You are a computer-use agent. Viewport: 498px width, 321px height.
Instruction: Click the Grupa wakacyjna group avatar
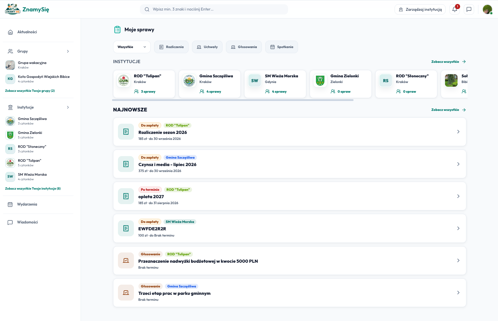pos(10,65)
